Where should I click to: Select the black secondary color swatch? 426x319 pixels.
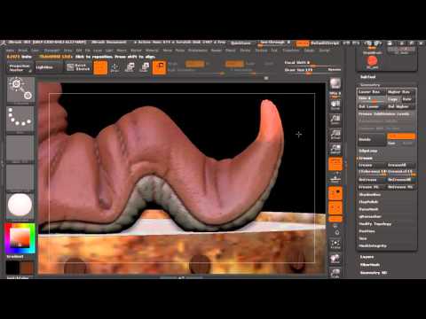[13, 268]
